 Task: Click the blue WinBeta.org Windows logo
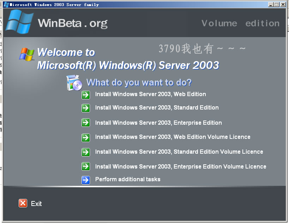[x=19, y=22]
